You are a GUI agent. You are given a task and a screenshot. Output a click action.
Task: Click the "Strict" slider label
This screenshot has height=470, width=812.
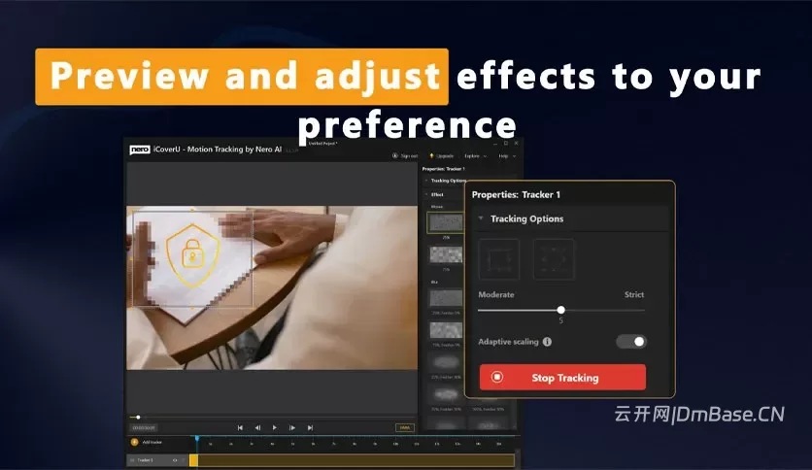click(x=634, y=294)
